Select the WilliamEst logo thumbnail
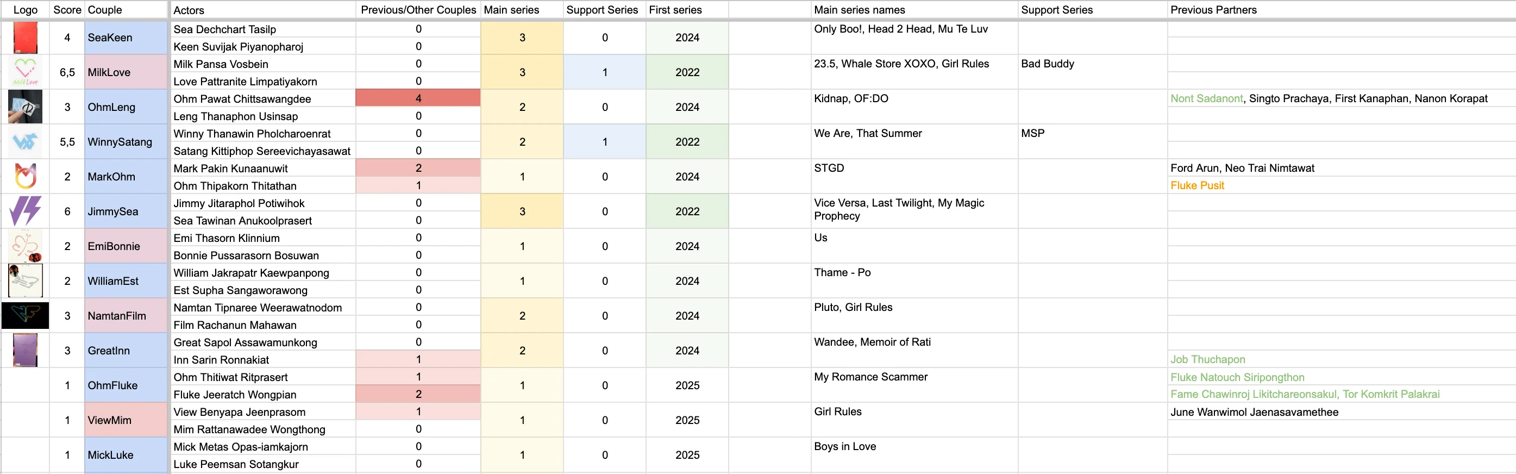1516x474 pixels. pos(26,281)
